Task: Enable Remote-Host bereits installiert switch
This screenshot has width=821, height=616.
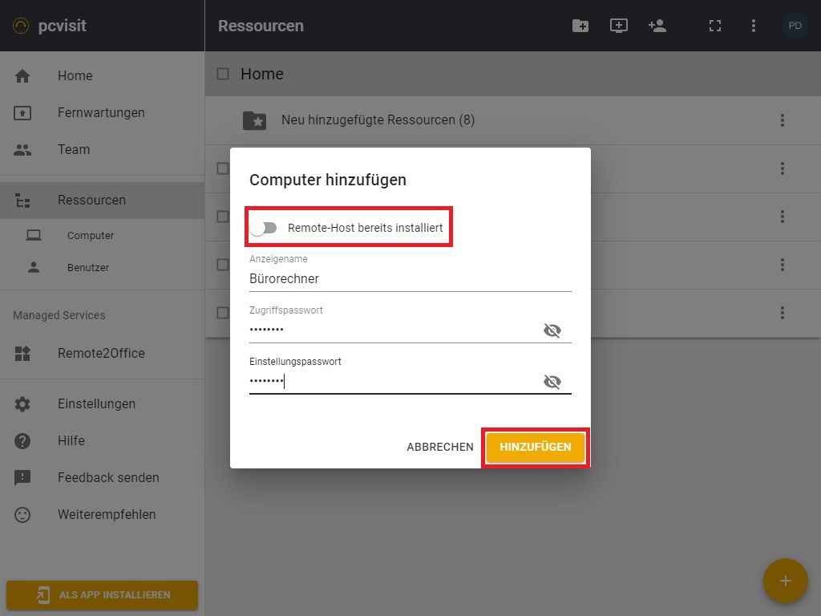Action: point(263,228)
